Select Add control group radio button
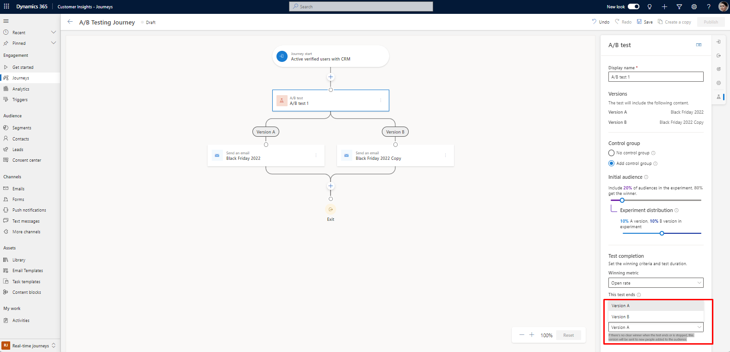 611,164
